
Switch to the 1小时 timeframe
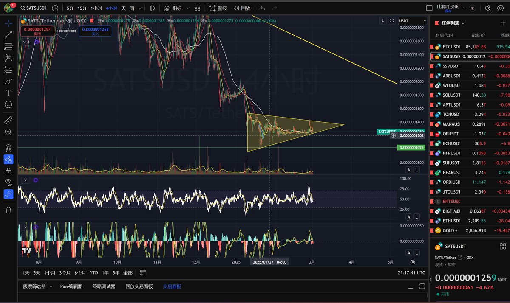click(96, 8)
